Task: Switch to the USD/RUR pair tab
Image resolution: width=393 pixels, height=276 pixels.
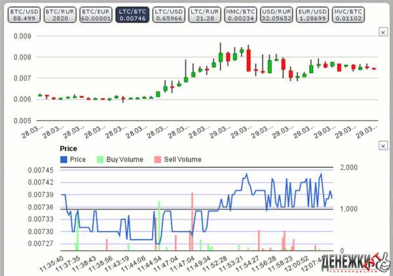Action: coord(278,14)
